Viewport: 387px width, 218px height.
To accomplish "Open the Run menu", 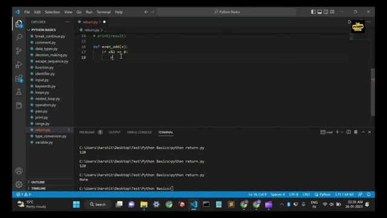I will click(x=89, y=12).
